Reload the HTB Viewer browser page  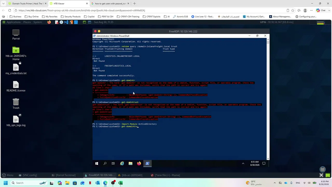(10, 10)
